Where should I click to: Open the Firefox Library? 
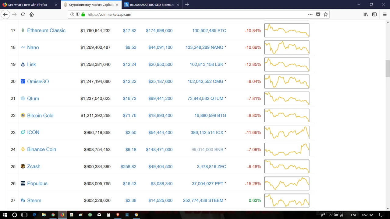point(366,14)
